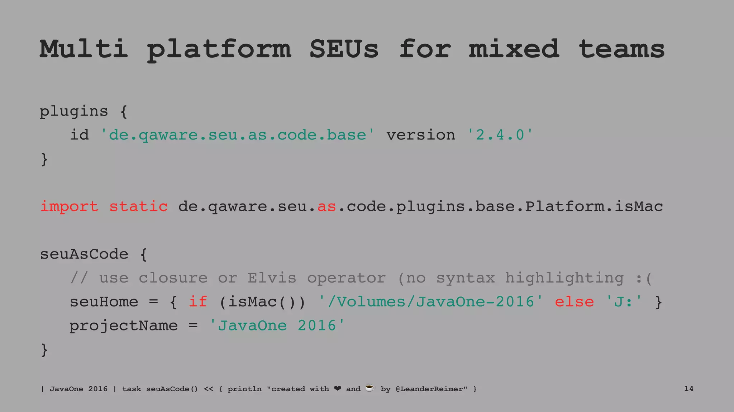Image resolution: width=734 pixels, height=412 pixels.
Task: Click the heart icon in the footer
Action: pyautogui.click(x=337, y=388)
